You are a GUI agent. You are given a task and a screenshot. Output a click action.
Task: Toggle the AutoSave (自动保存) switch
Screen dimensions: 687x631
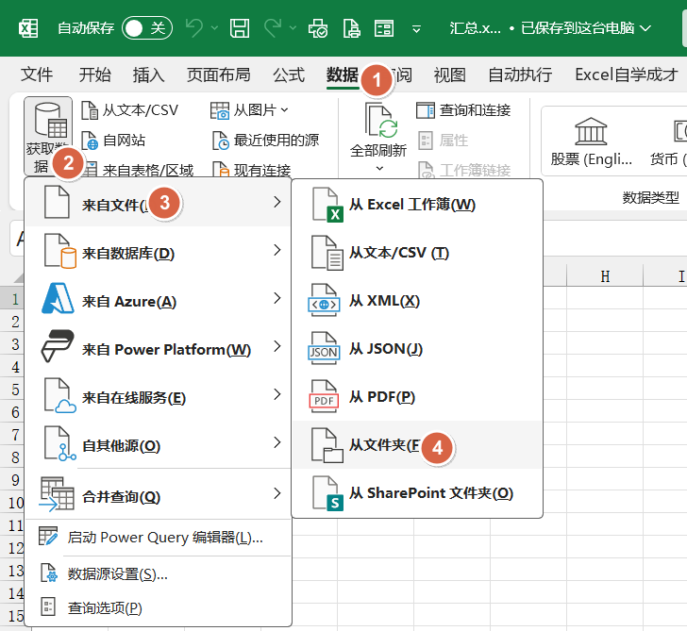coord(146,28)
